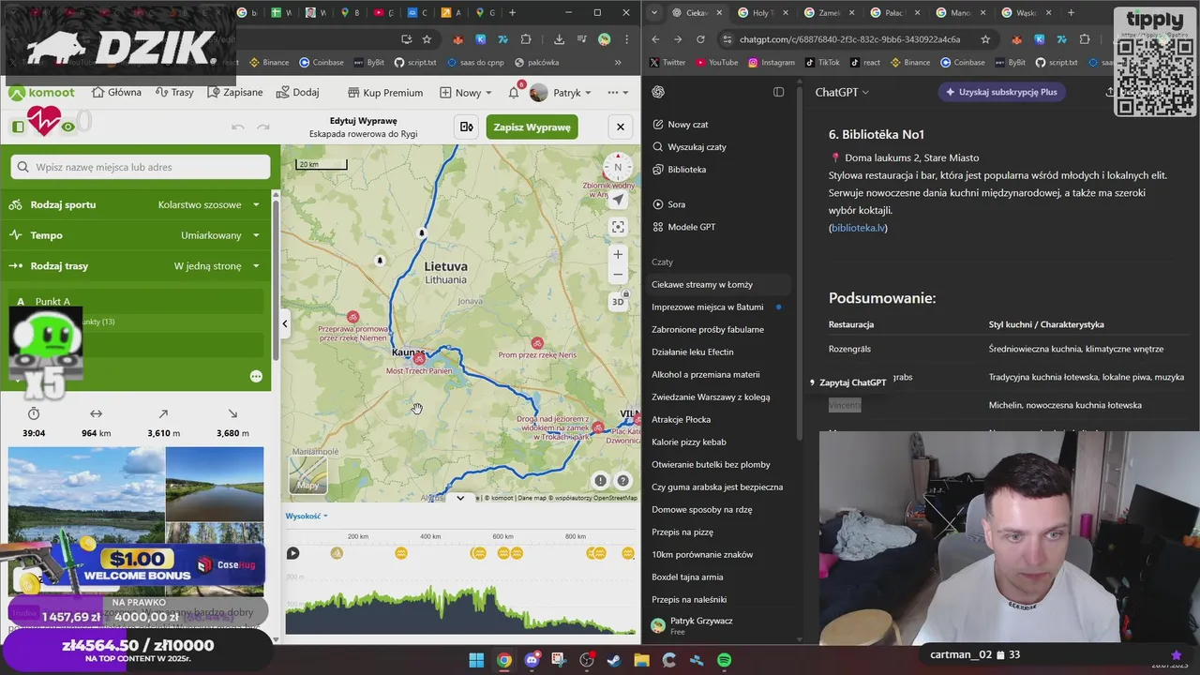Select the last water marker on the timeline
Viewport: 1200px width, 675px height.
pyautogui.click(x=626, y=553)
